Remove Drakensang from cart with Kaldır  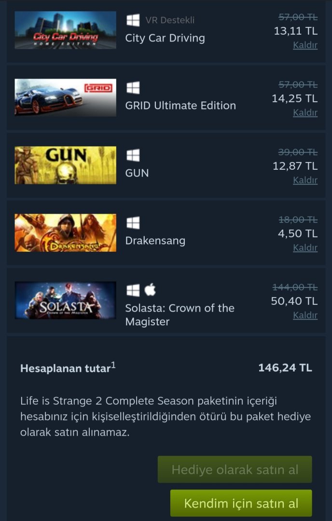(305, 248)
